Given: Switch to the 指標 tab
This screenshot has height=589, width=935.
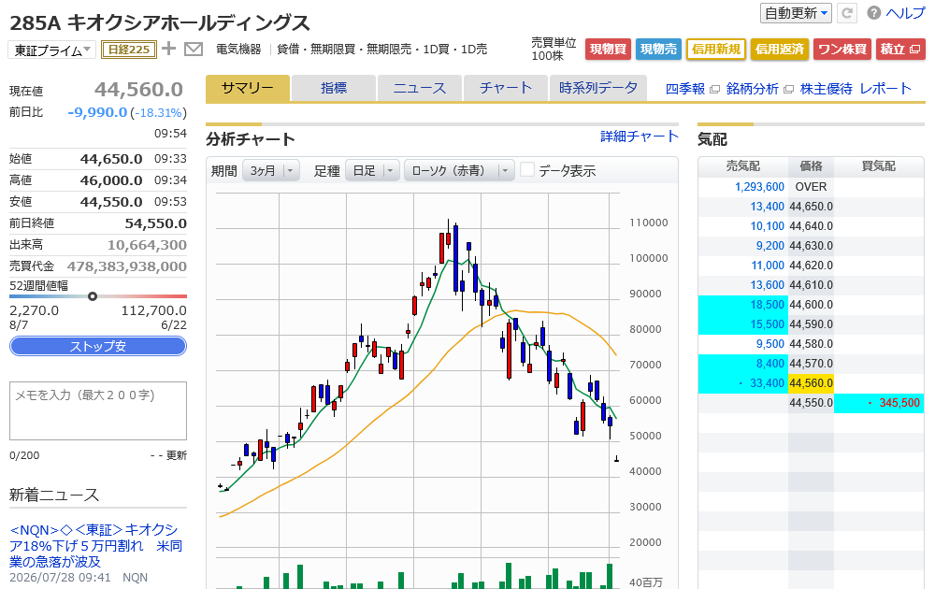Looking at the screenshot, I should click(334, 88).
